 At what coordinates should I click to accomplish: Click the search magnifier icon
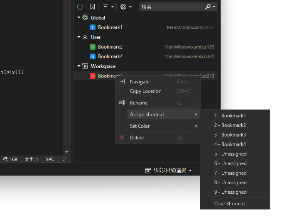208,7
